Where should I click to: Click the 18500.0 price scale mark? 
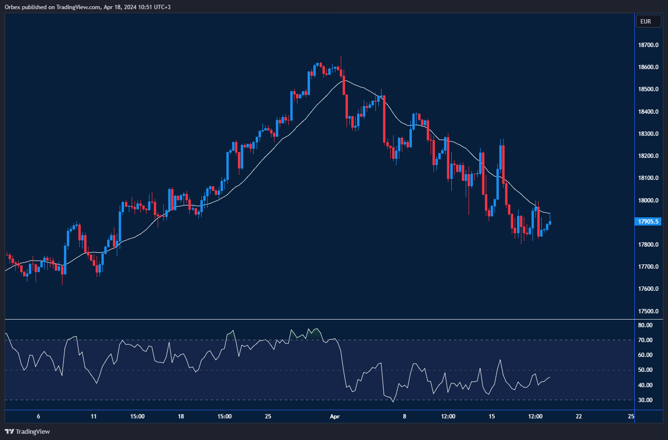coord(648,89)
